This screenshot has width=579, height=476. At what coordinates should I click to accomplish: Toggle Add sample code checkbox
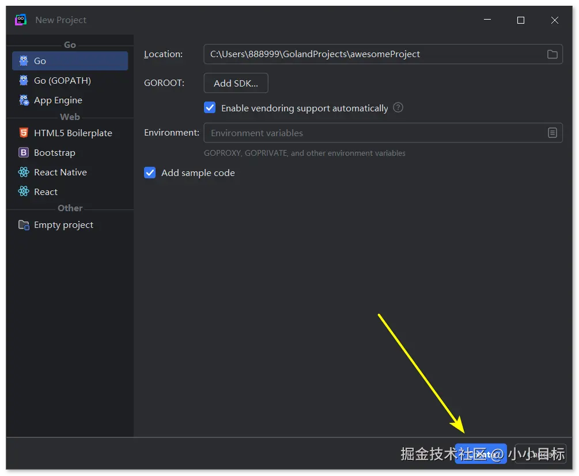coord(150,173)
